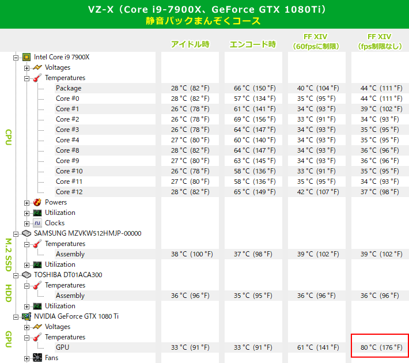This screenshot has height=363, width=409.
Task: Select the GPU temperature row label
Action: [62, 347]
